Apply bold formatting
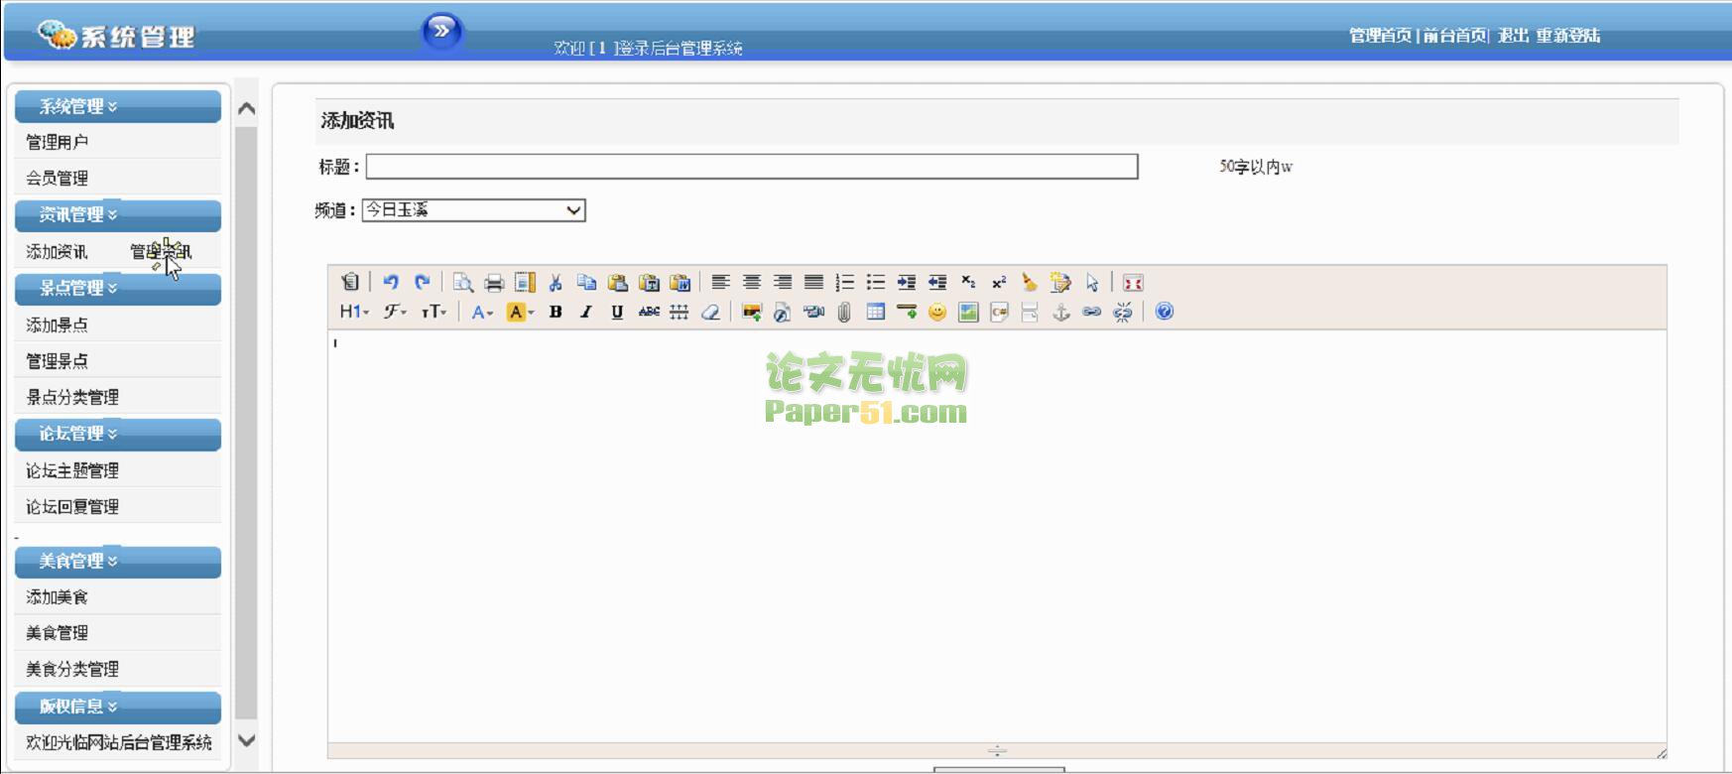The image size is (1732, 774). click(556, 312)
